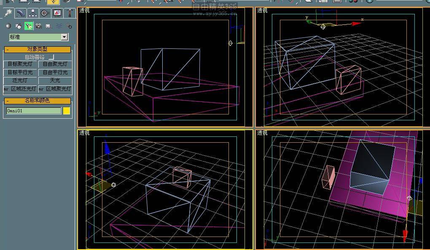Collapse the 名称和颜色 rollout
This screenshot has height=250, width=430.
click(38, 101)
